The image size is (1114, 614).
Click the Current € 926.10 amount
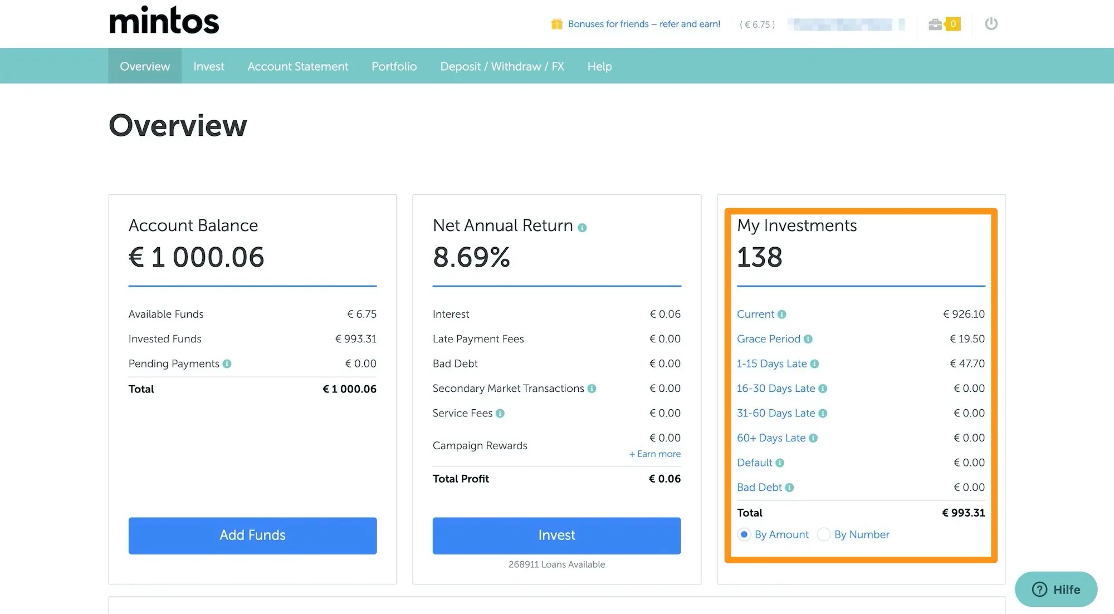tap(964, 315)
